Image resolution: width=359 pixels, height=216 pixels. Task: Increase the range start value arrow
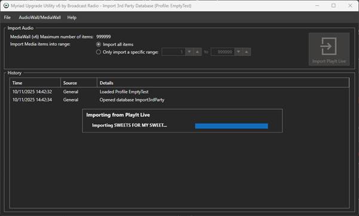(x=197, y=52)
